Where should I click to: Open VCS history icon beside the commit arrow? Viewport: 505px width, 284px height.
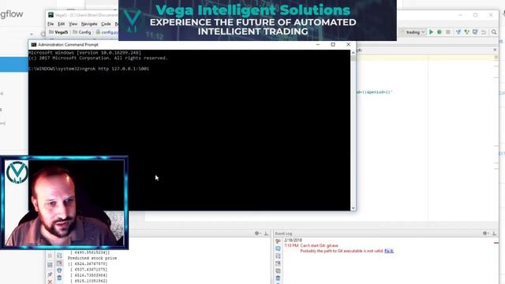click(x=475, y=32)
